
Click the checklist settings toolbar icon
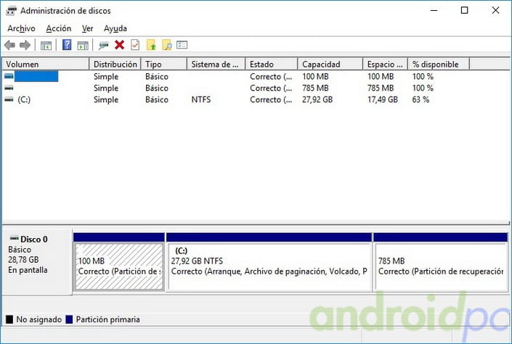coord(182,45)
